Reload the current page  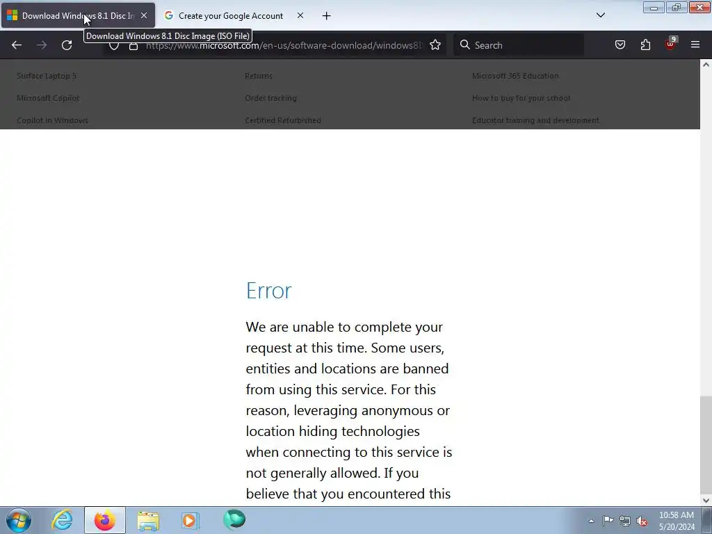coord(67,45)
